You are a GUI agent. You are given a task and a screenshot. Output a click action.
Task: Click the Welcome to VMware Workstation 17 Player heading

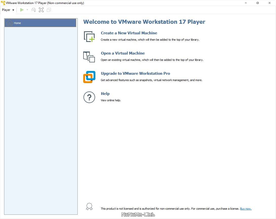[144, 22]
